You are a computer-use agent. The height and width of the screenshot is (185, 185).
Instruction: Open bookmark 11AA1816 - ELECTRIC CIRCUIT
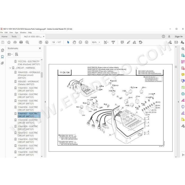pyautogui.click(x=28, y=153)
